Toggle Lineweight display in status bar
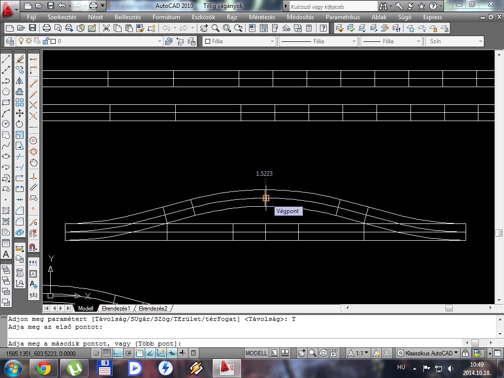This screenshot has height=378, width=504. (183, 353)
